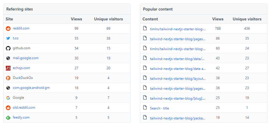The width and height of the screenshot is (272, 127).
Task: Open the timlrx content link with 788 views
Action: click(178, 29)
